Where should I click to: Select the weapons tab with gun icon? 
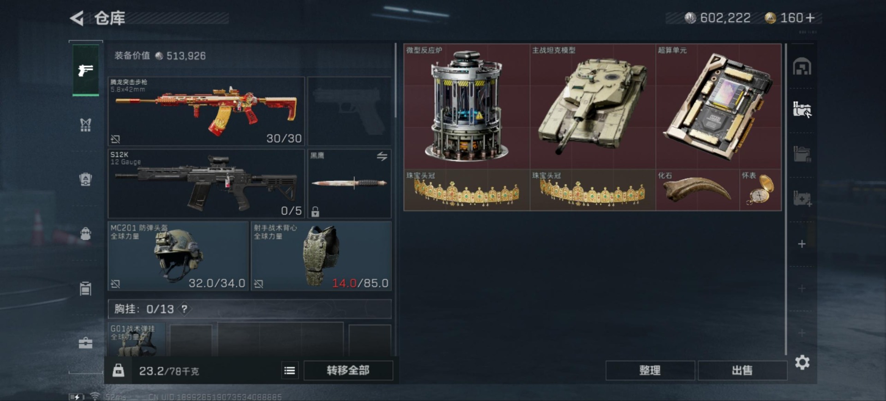(86, 70)
